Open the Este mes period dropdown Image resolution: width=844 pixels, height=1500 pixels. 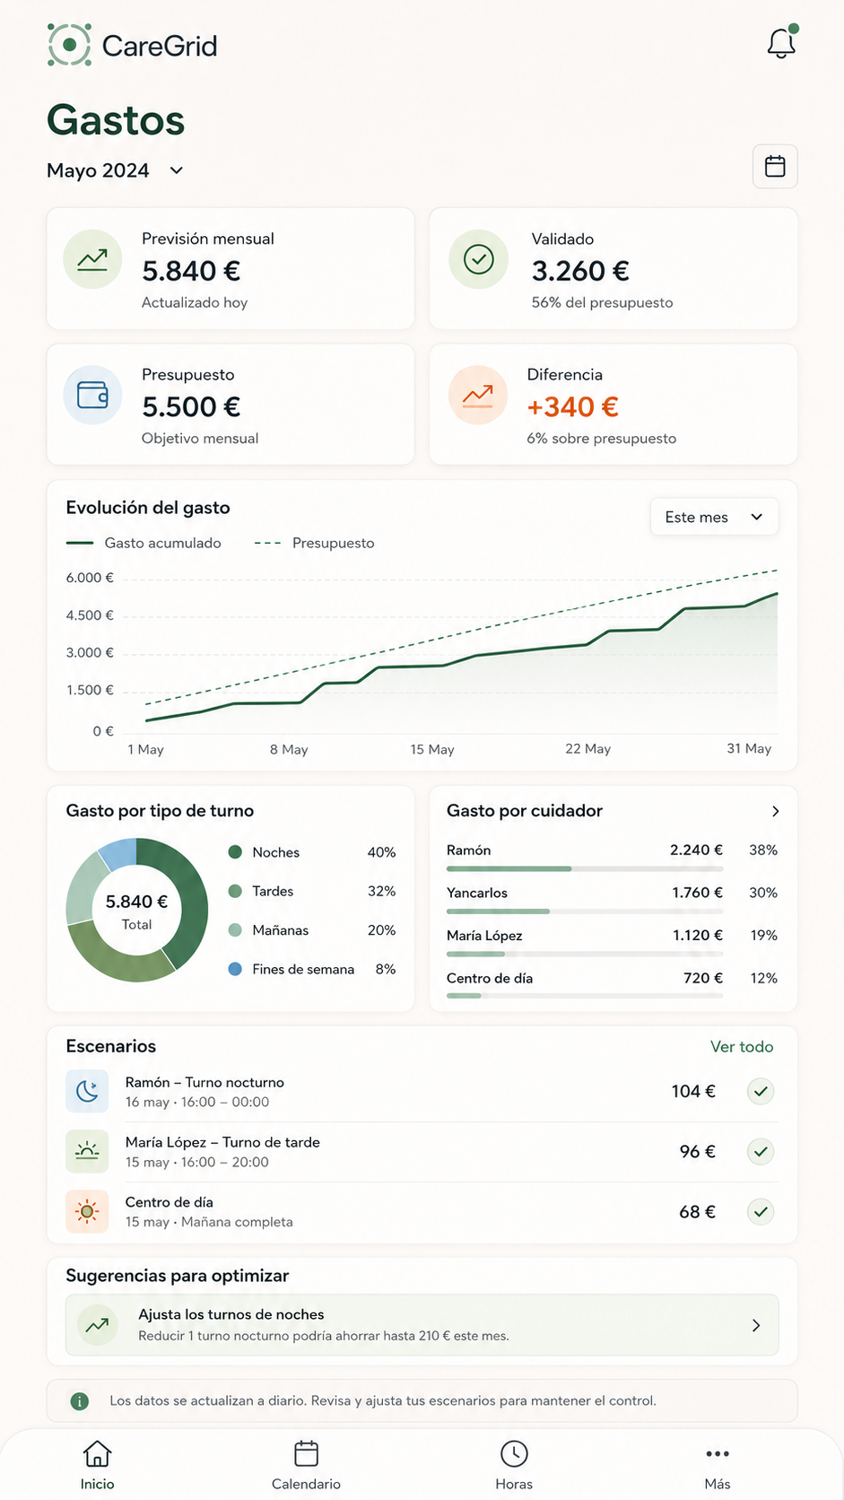point(714,517)
